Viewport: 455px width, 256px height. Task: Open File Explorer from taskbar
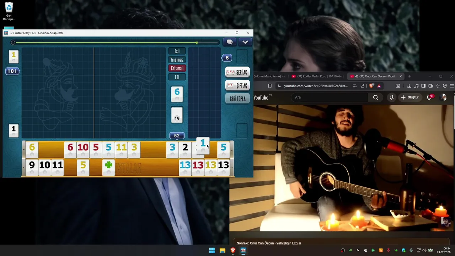pos(222,250)
